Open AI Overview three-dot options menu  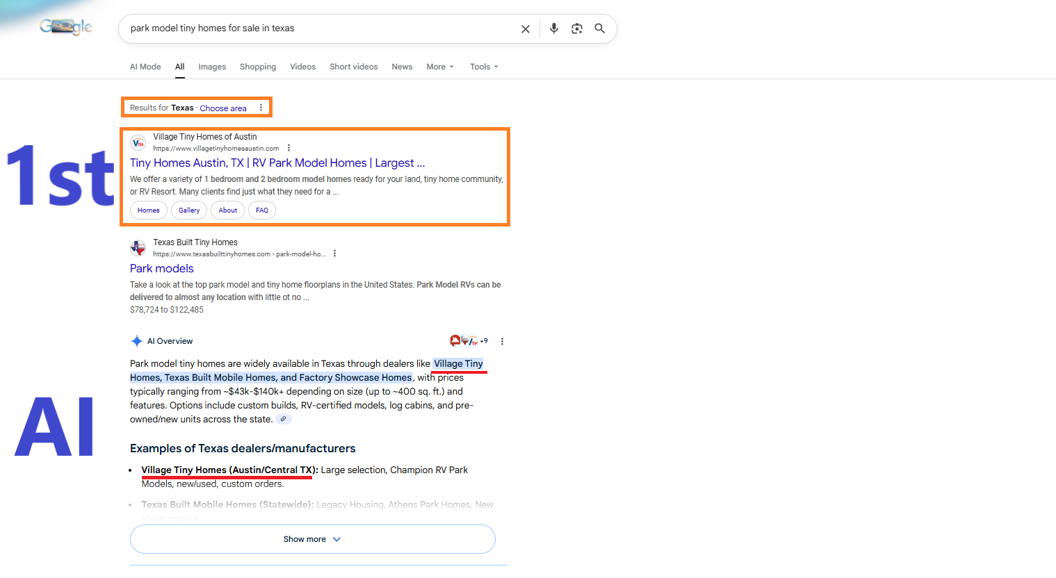pyautogui.click(x=502, y=341)
